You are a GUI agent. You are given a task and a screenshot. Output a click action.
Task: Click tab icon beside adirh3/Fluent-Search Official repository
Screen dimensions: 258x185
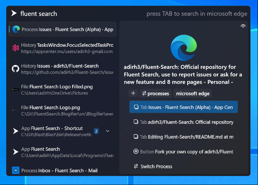pos(136,122)
